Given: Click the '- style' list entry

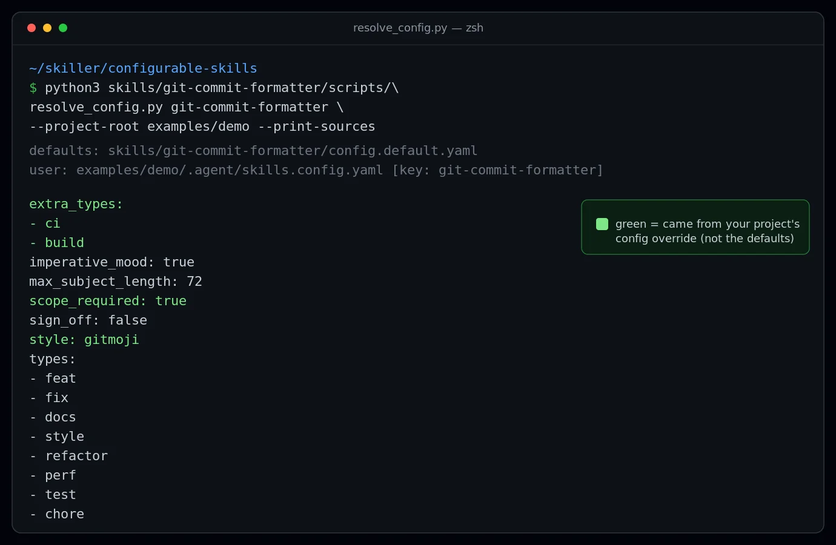Looking at the screenshot, I should click(57, 437).
